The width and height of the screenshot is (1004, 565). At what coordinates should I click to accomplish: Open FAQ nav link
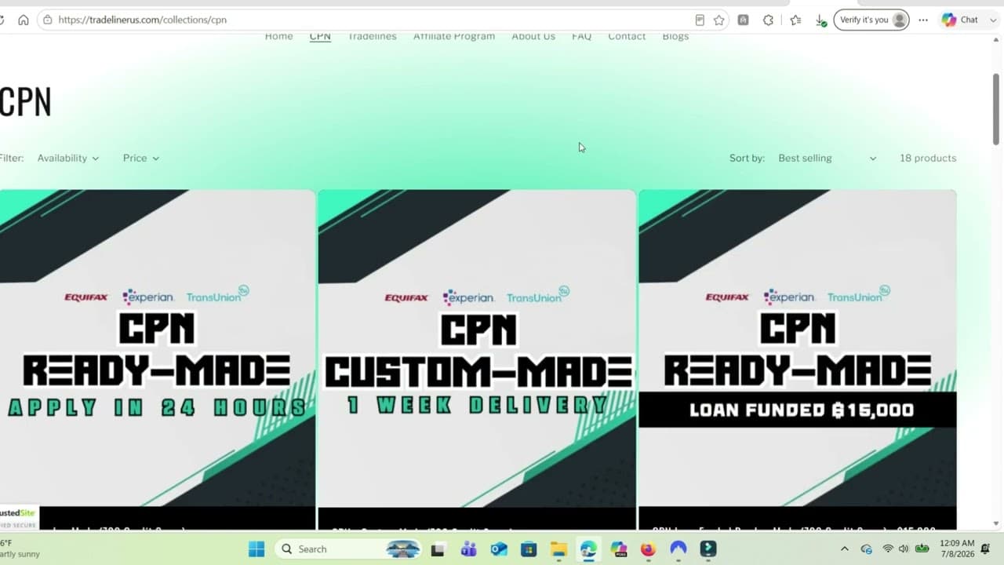[581, 36]
